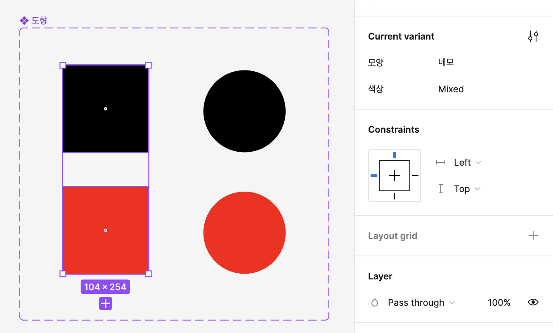Change 색상 variant value Mixed
553x333 pixels.
point(451,89)
